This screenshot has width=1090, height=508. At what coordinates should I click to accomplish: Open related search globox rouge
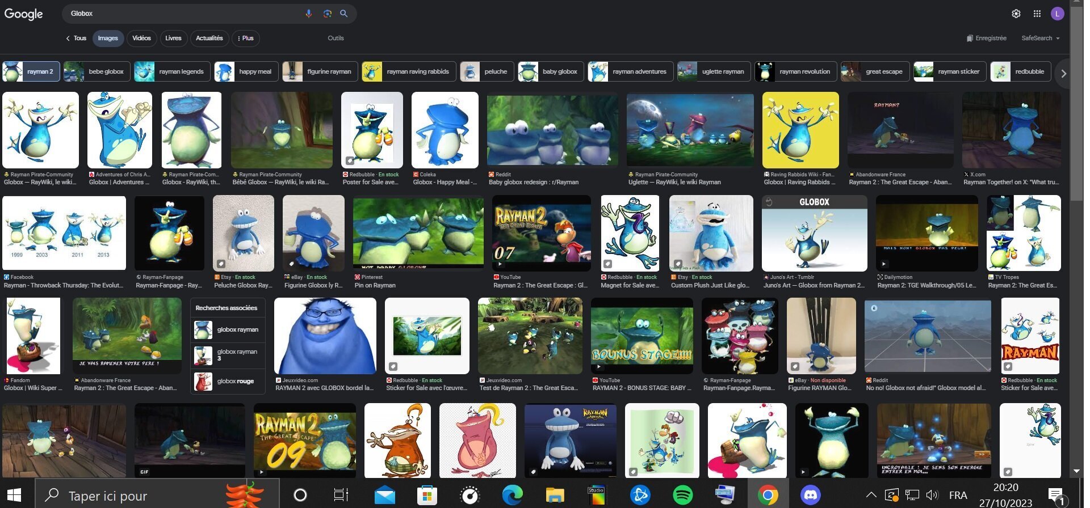click(228, 381)
